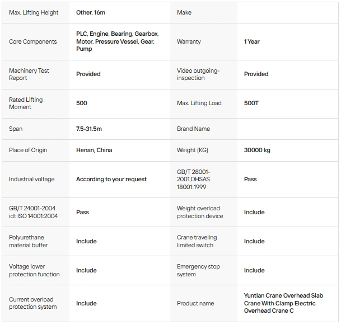Select 'According to your request' voltage value

pyautogui.click(x=111, y=179)
